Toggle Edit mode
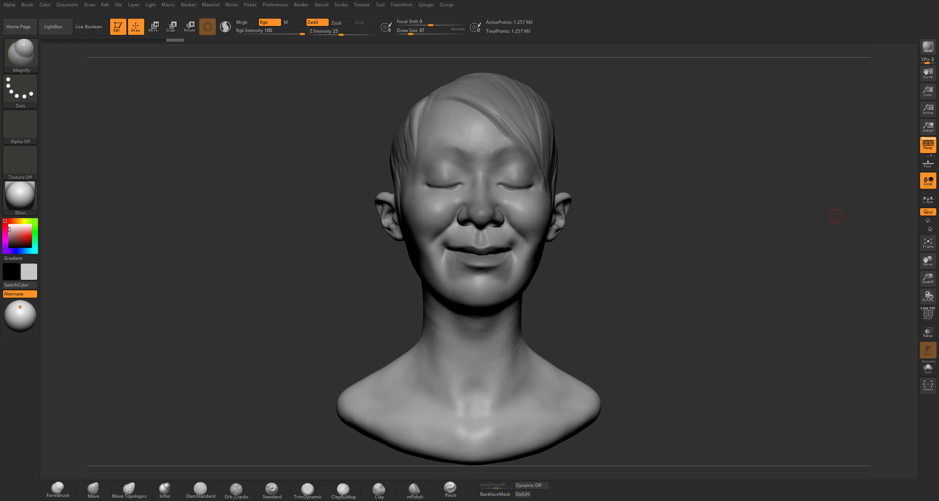 pos(118,26)
